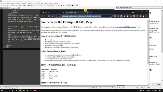Screen dimensions: 163x92
Task: Click the closing html tag line in the editor
Action: coord(6,47)
